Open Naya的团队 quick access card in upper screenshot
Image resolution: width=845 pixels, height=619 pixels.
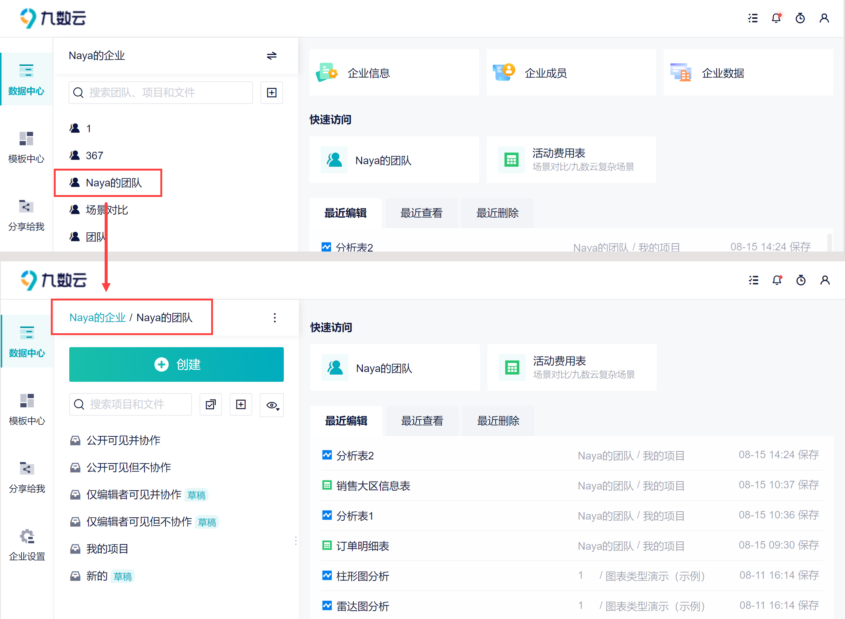(394, 160)
